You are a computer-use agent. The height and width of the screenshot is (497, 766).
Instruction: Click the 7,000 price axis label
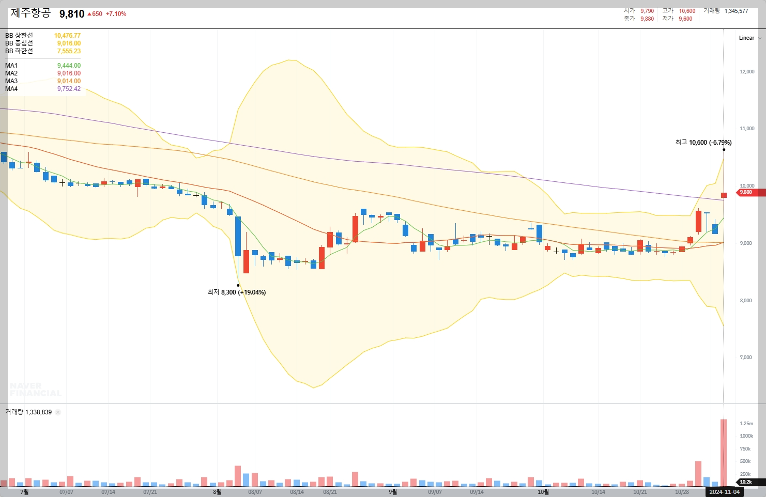pos(746,358)
